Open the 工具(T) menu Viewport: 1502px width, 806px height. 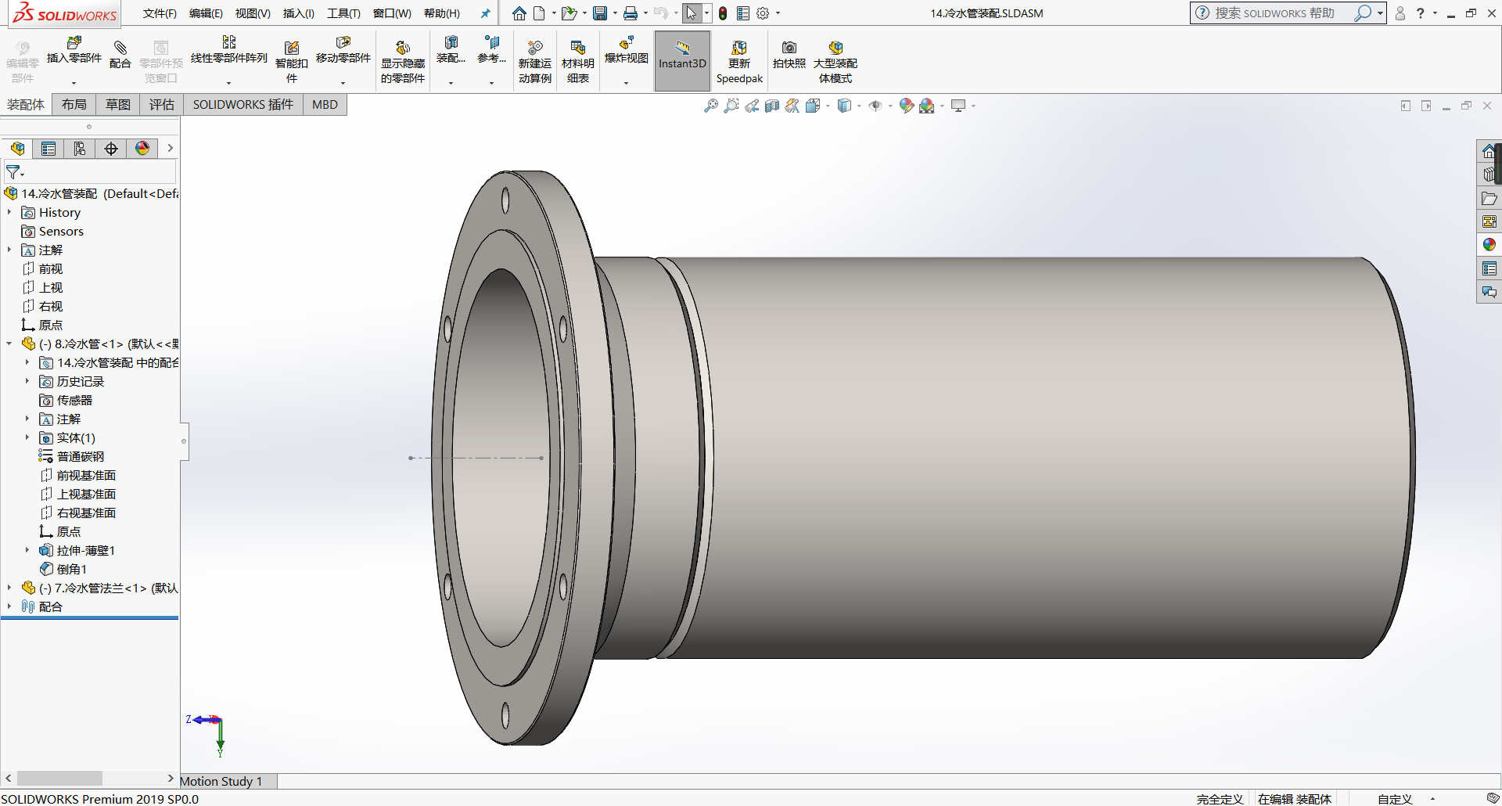343,13
